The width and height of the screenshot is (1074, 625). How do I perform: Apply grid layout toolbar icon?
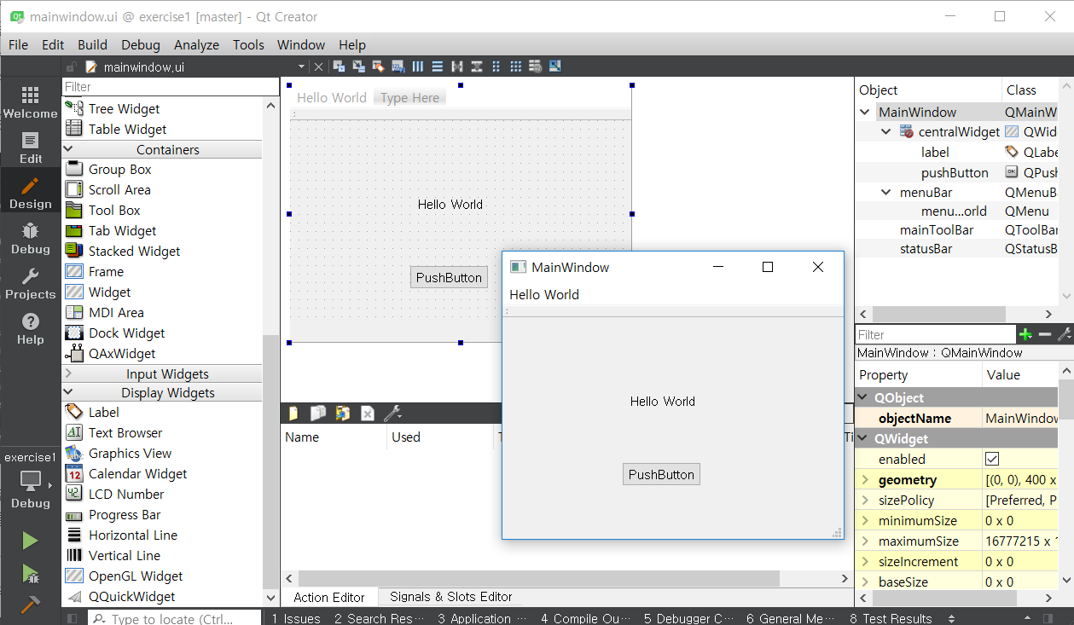click(x=516, y=67)
